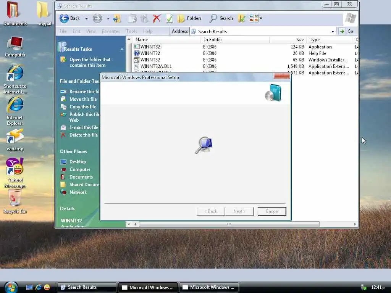The image size is (391, 293).
Task: Click the Recycle Bin desktop icon
Action: pos(15,202)
